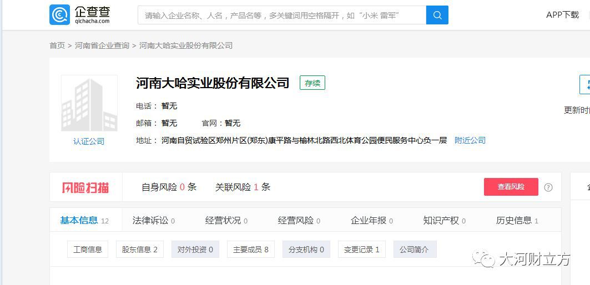
Task: Click the risk help question-mark icon
Action: pyautogui.click(x=548, y=187)
